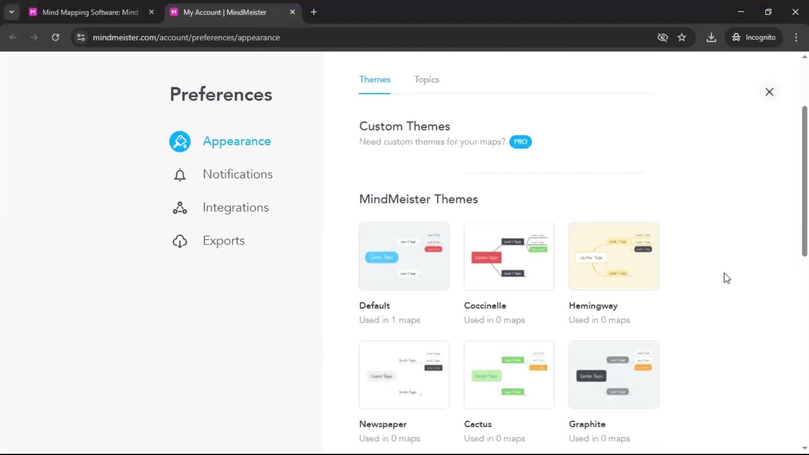
Task: Click the scrollbar up arrow
Action: [804, 56]
